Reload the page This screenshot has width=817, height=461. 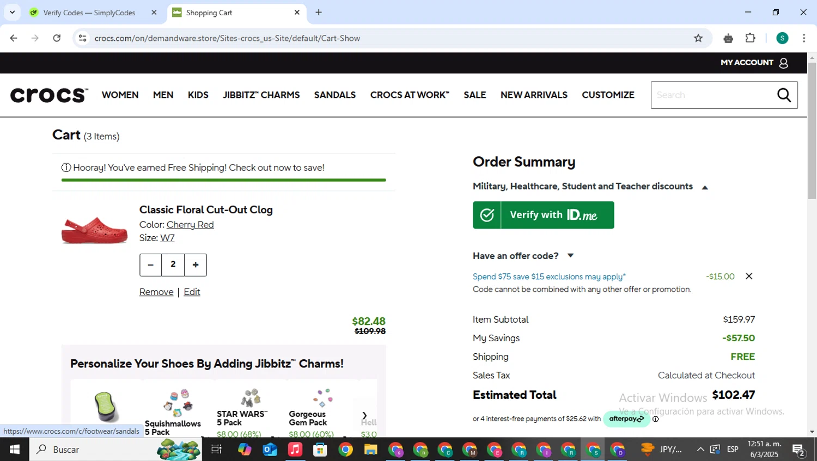click(x=57, y=38)
